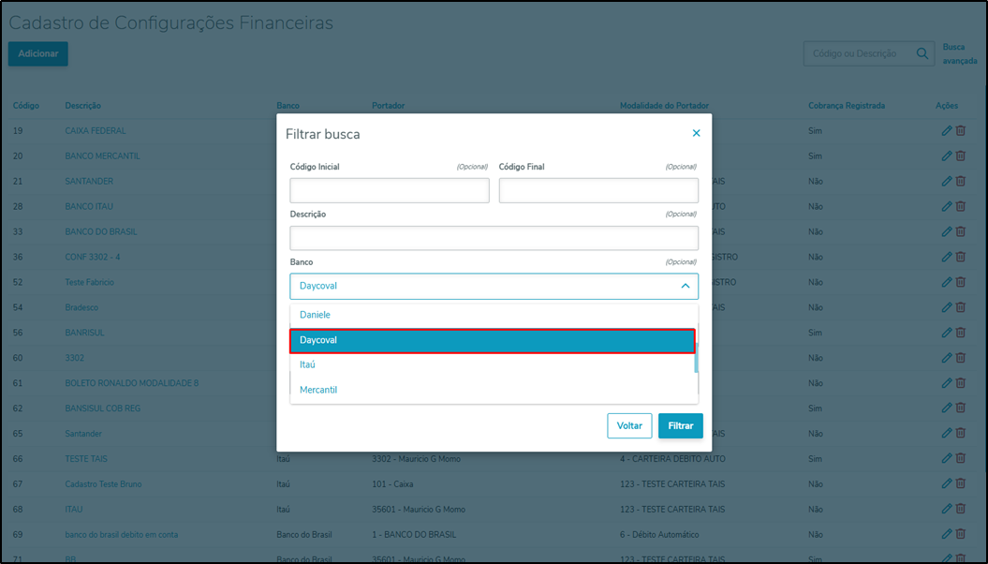Open the BANCO MERCANTIL description link
Screen dimensions: 988x564
tap(102, 156)
